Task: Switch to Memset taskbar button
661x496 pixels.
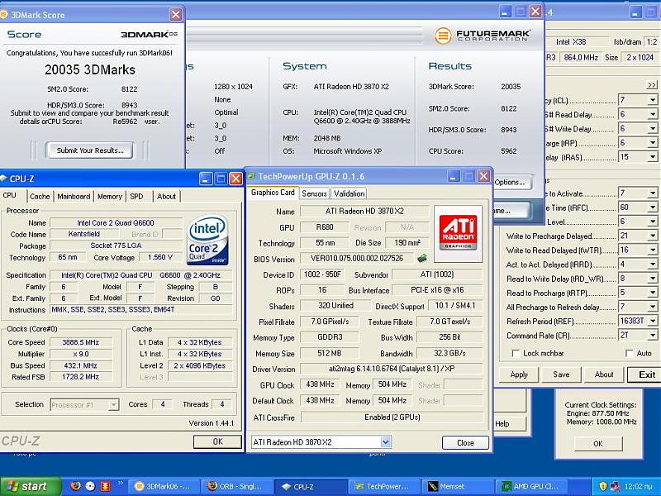Action: point(459,486)
